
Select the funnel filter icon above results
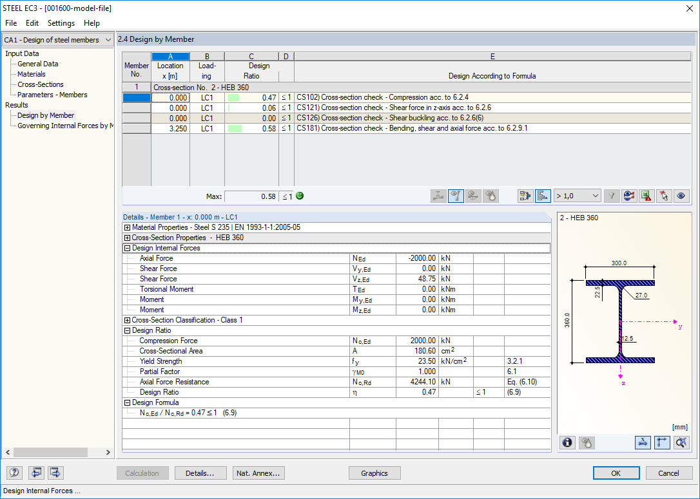click(x=610, y=196)
